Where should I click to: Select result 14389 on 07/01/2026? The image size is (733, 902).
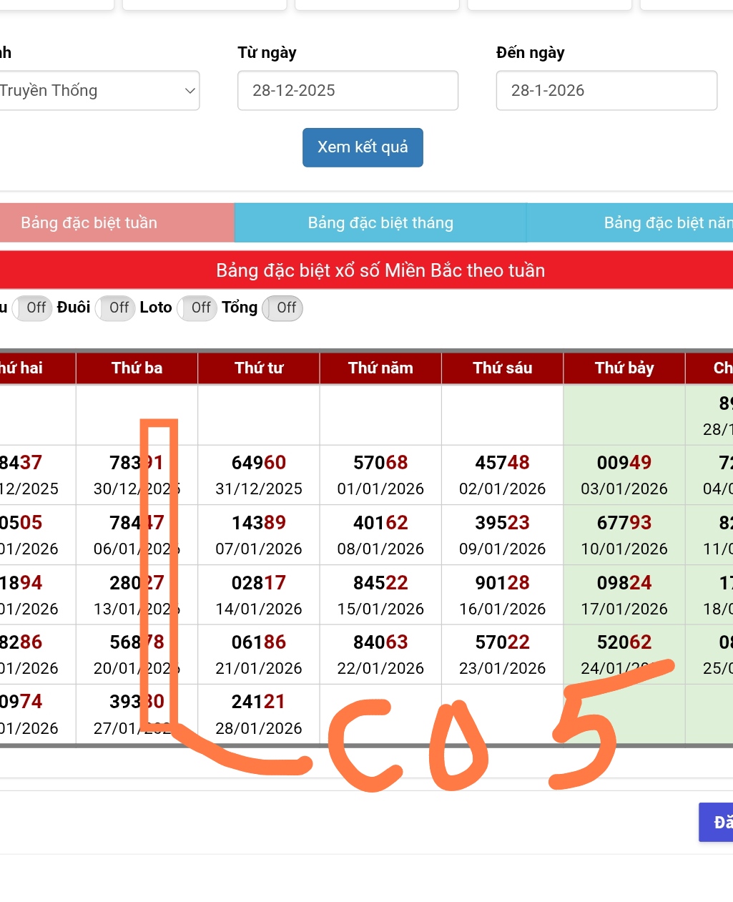tap(259, 523)
